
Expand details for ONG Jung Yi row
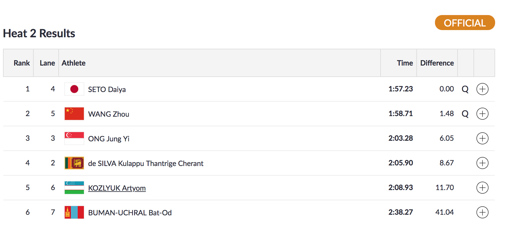(x=482, y=138)
